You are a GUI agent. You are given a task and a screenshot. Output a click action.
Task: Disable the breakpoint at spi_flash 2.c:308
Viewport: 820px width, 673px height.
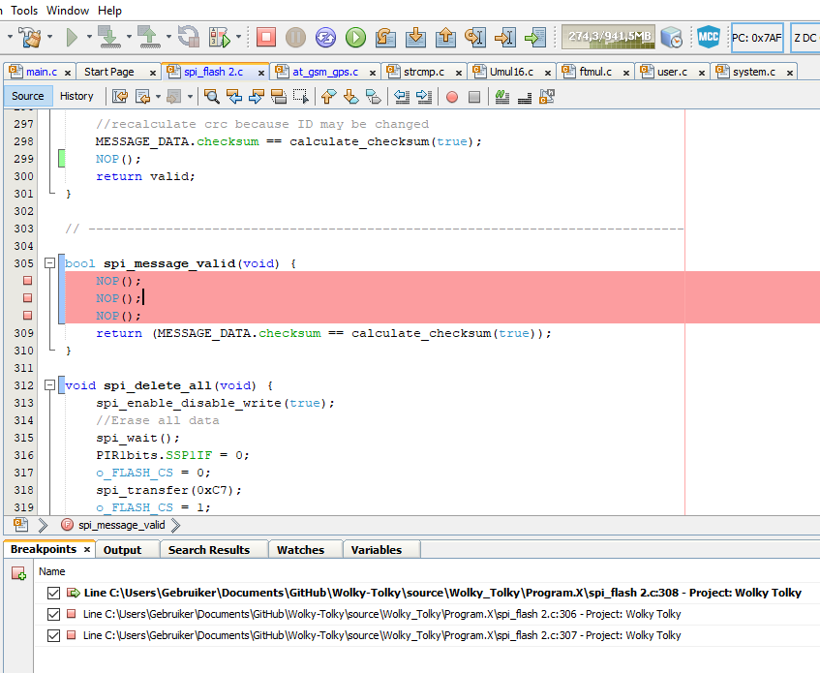click(x=53, y=593)
